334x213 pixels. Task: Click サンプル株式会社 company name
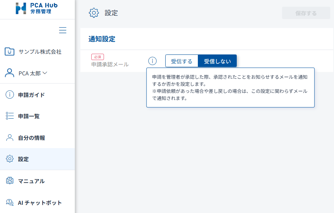(40, 52)
